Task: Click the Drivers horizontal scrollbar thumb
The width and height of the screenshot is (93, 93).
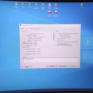Action: tap(64, 45)
